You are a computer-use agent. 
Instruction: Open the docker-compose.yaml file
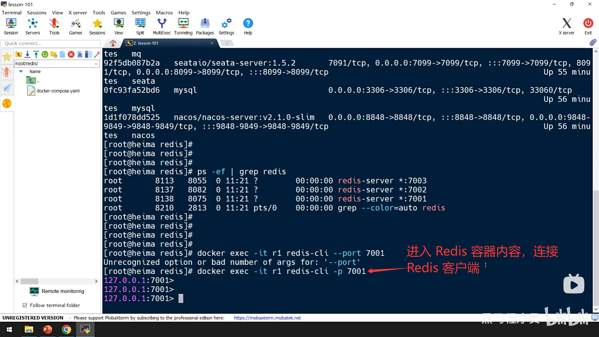pos(58,91)
